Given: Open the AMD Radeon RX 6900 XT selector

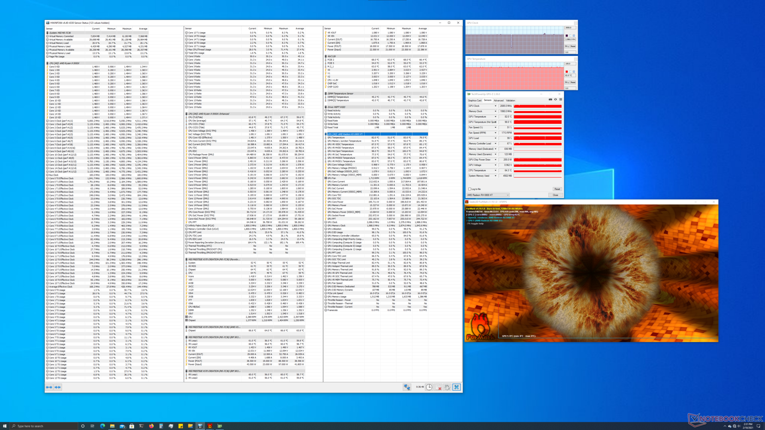Looking at the screenshot, I should pos(488,195).
